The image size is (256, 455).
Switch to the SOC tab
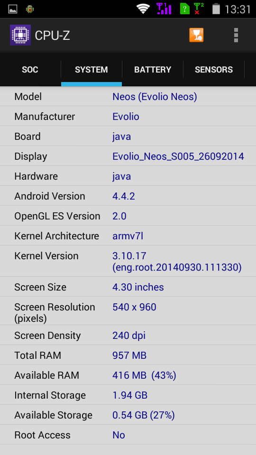coord(30,70)
